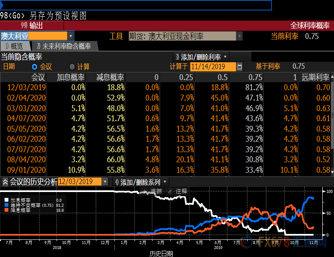Click the table scrollbar up arrow

click(332, 76)
